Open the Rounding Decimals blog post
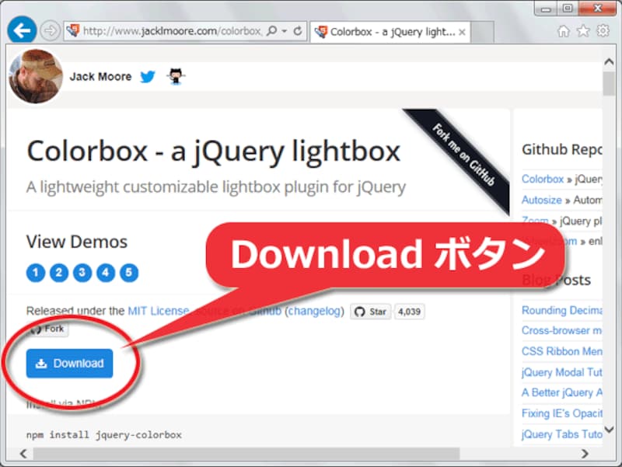 click(x=561, y=310)
